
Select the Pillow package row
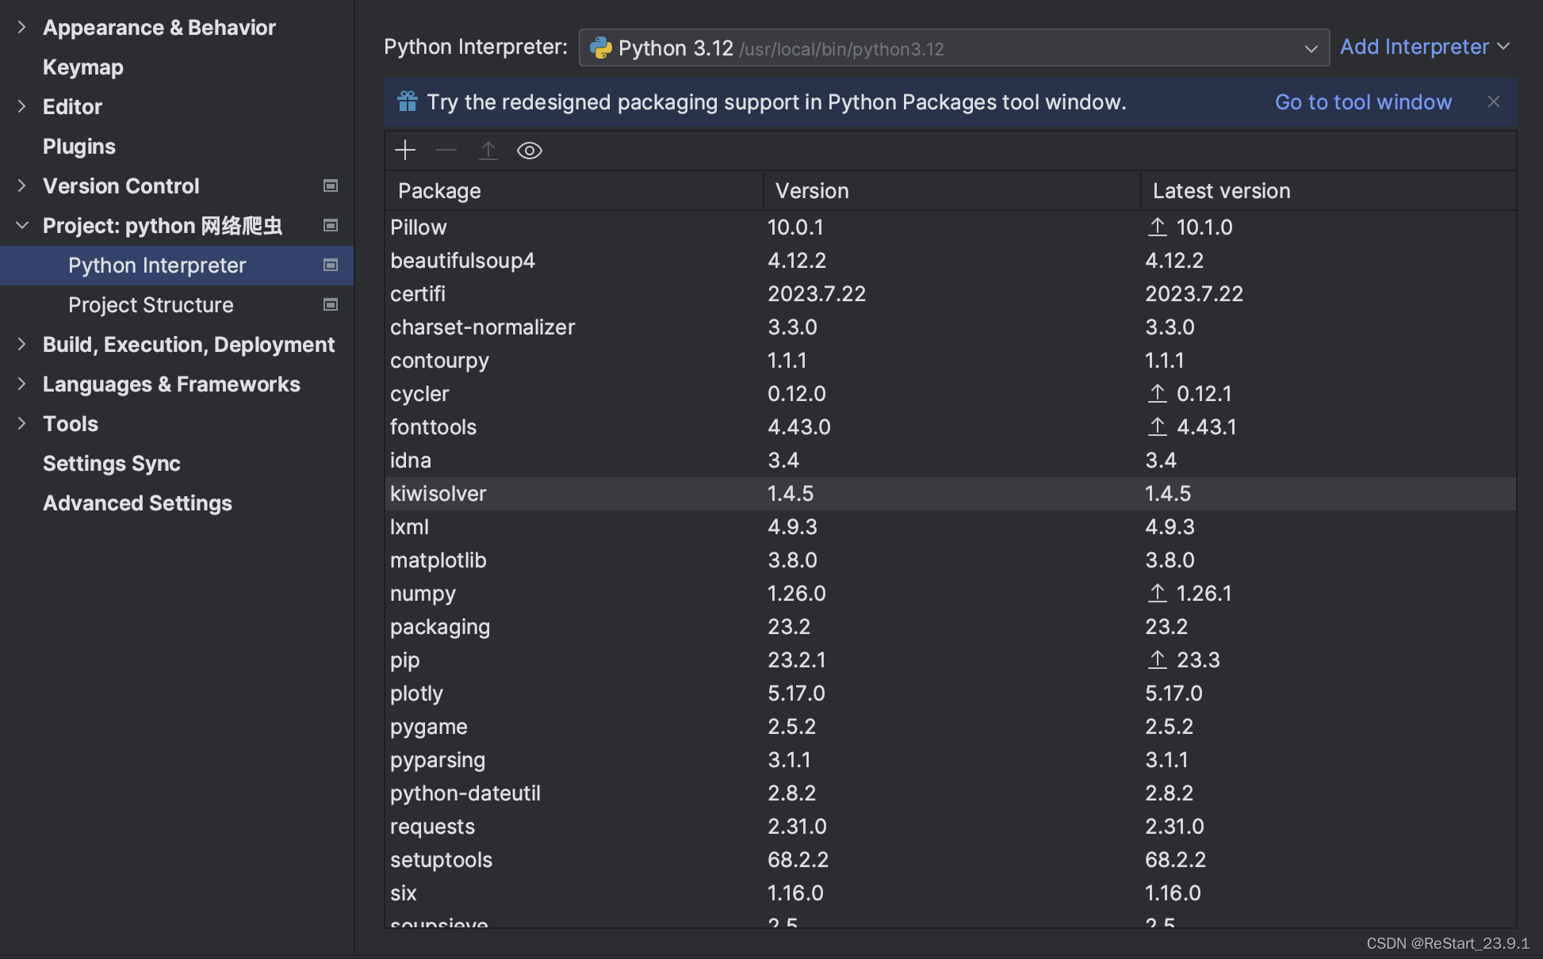[x=951, y=227]
